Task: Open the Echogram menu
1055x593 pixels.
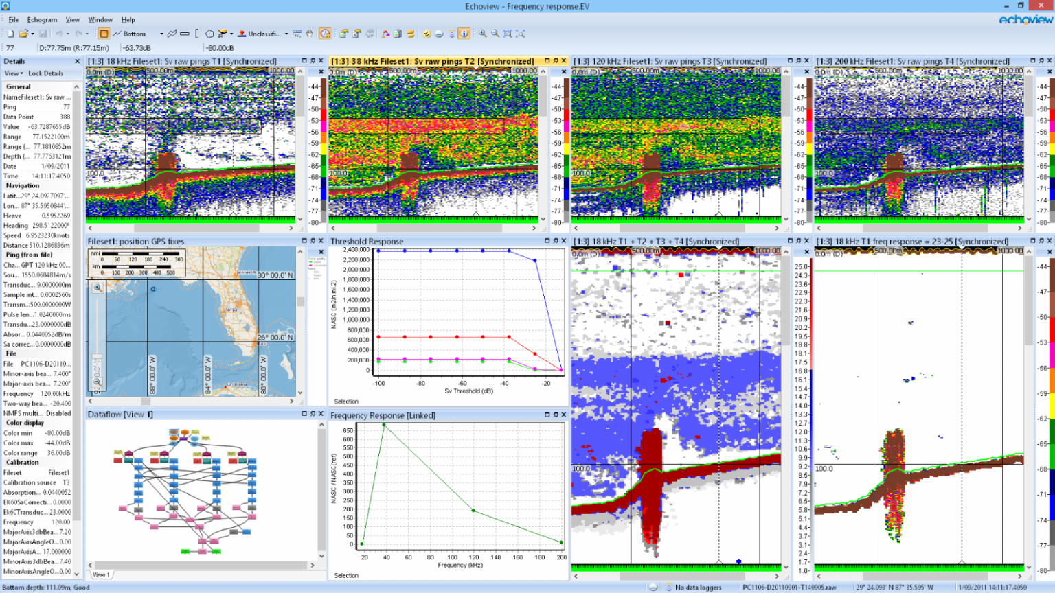Action: 42,20
